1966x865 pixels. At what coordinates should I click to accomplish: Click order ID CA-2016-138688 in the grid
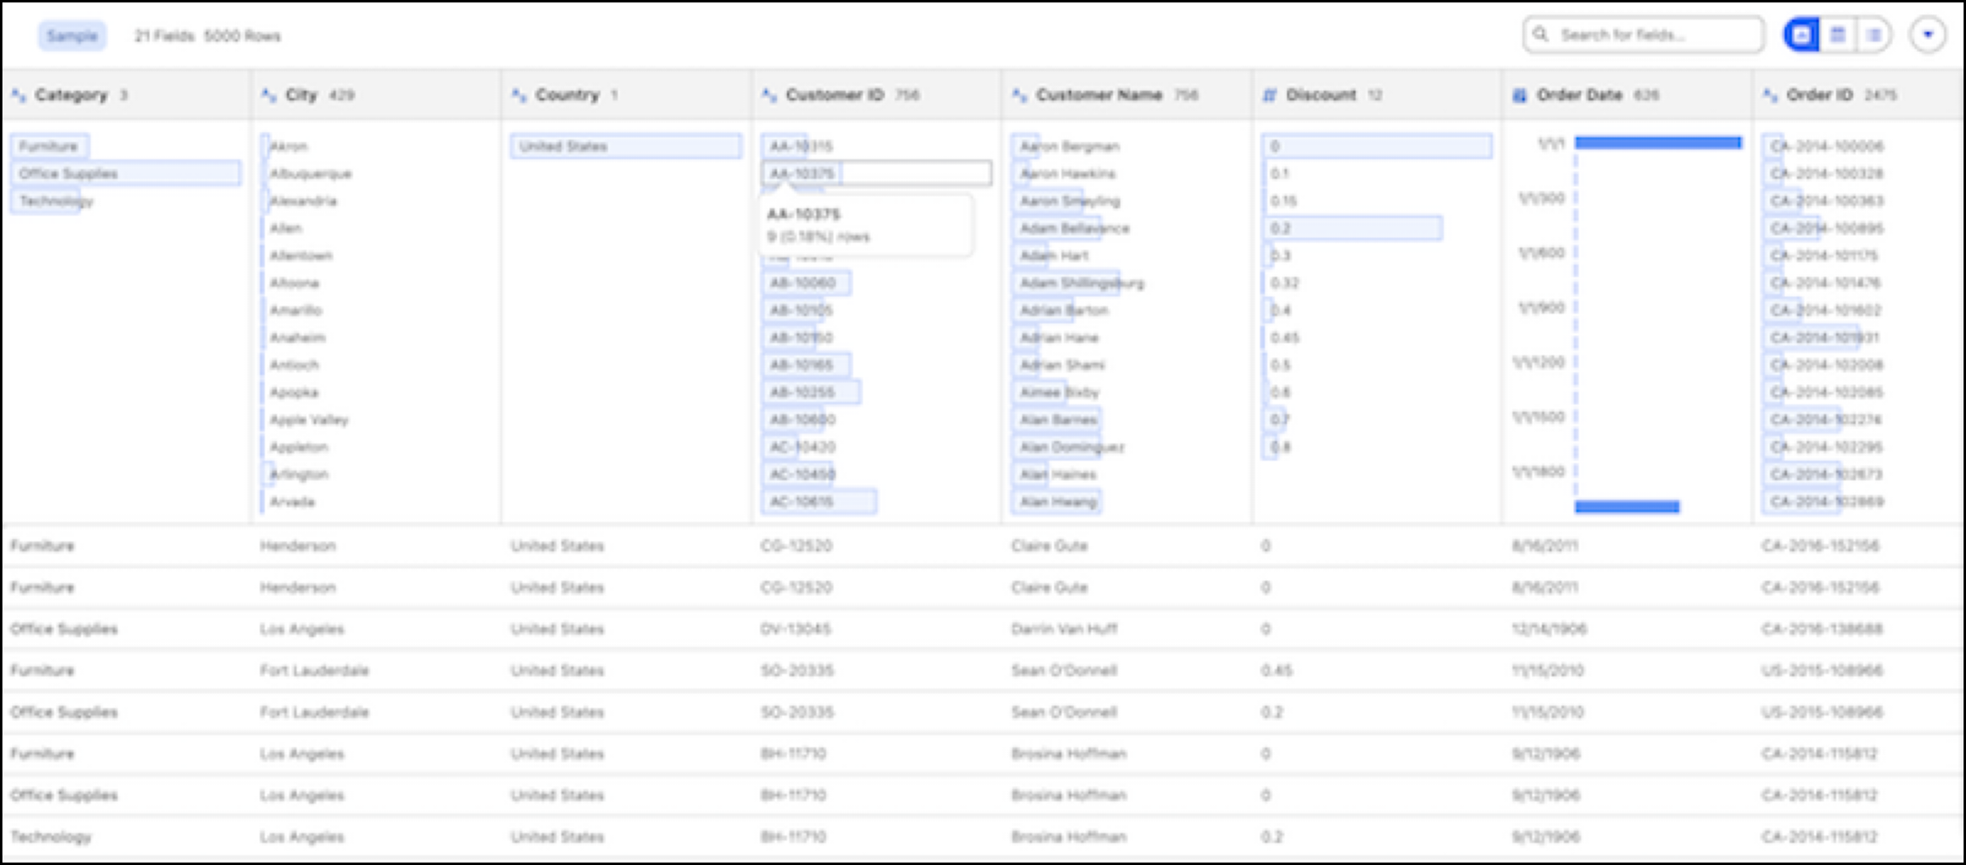tap(1821, 629)
